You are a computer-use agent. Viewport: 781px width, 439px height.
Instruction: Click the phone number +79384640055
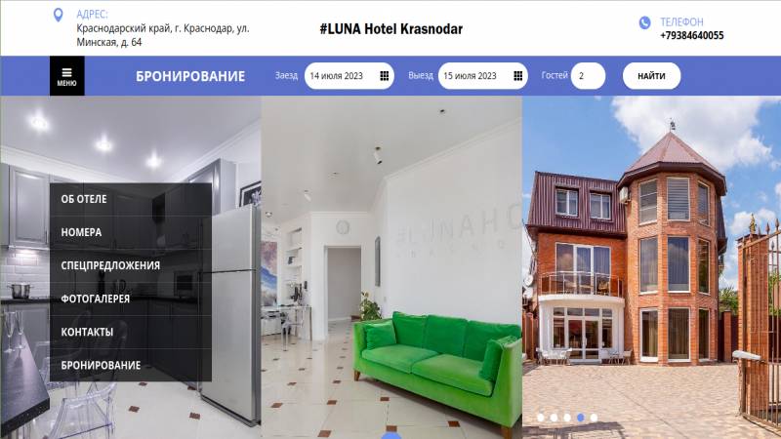(692, 35)
